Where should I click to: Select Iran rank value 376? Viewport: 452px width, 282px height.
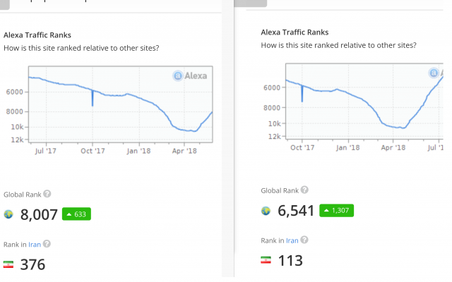coord(32,264)
